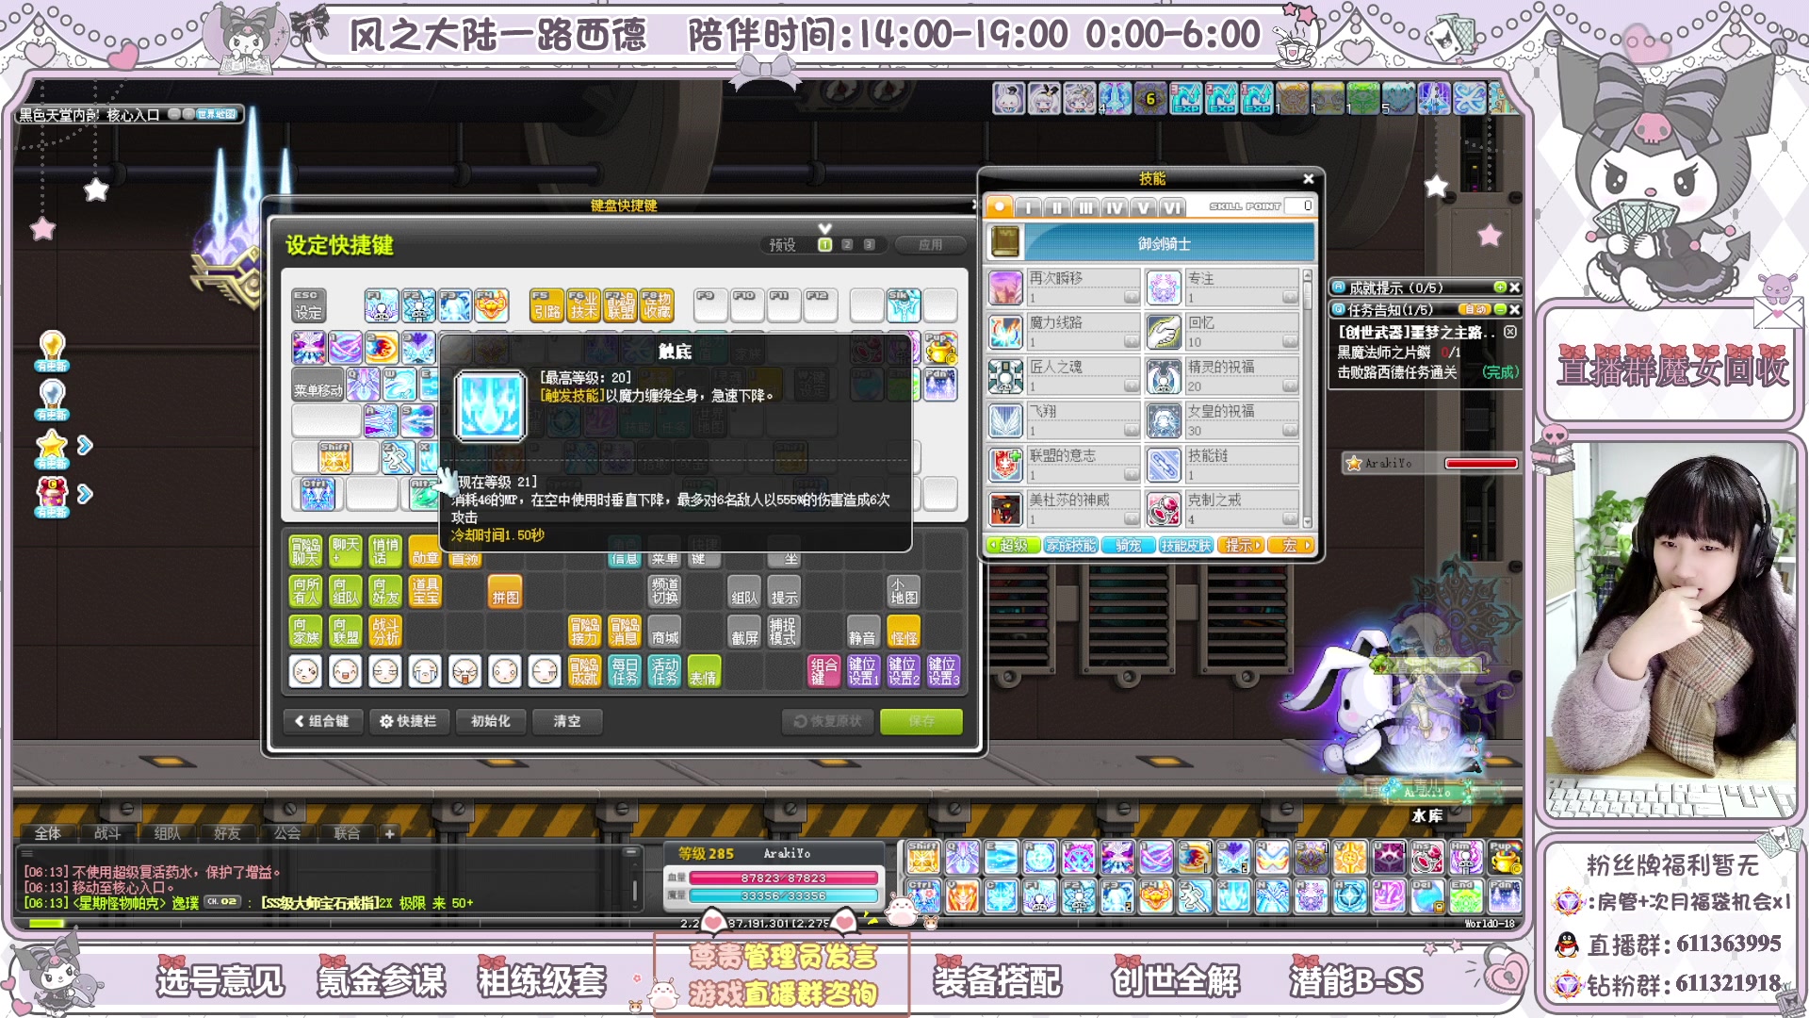
Task: Select the 键位设置2 layout key
Action: click(903, 671)
